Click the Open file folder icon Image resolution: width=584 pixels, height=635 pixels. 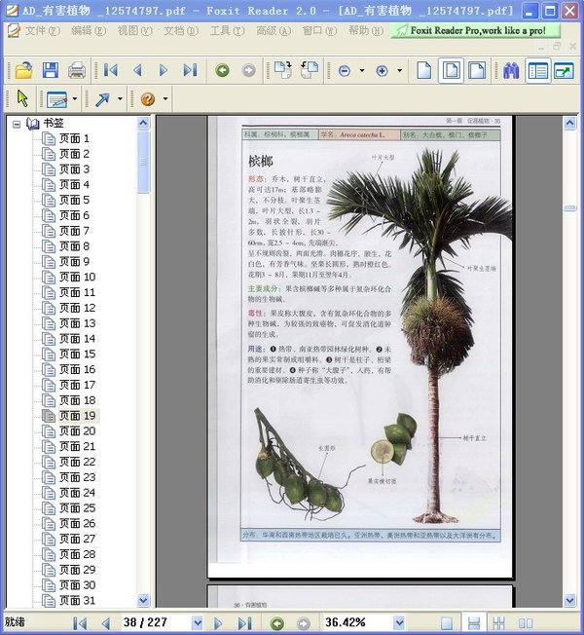(23, 70)
